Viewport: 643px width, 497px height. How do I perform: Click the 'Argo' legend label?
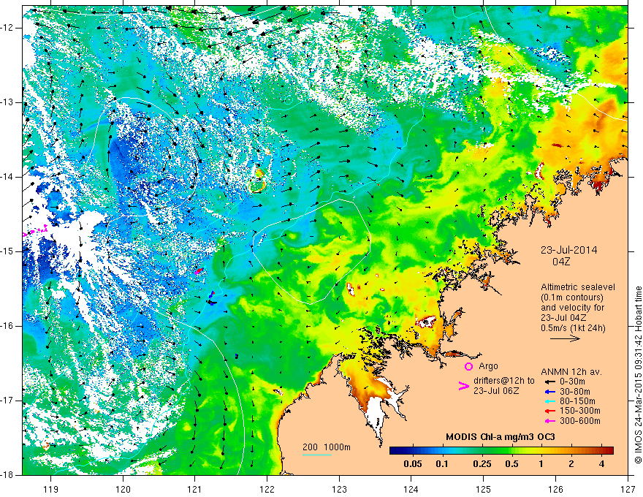(x=488, y=366)
